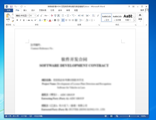Click the Sort A-Z icon
The width and height of the screenshot is (156, 120).
coord(93,15)
